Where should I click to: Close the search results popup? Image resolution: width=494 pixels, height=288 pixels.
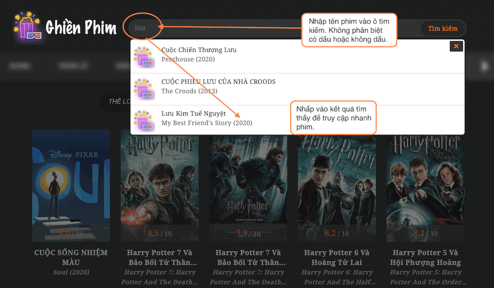(x=456, y=46)
